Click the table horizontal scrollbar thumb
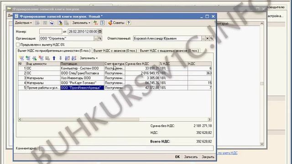 coord(81,119)
